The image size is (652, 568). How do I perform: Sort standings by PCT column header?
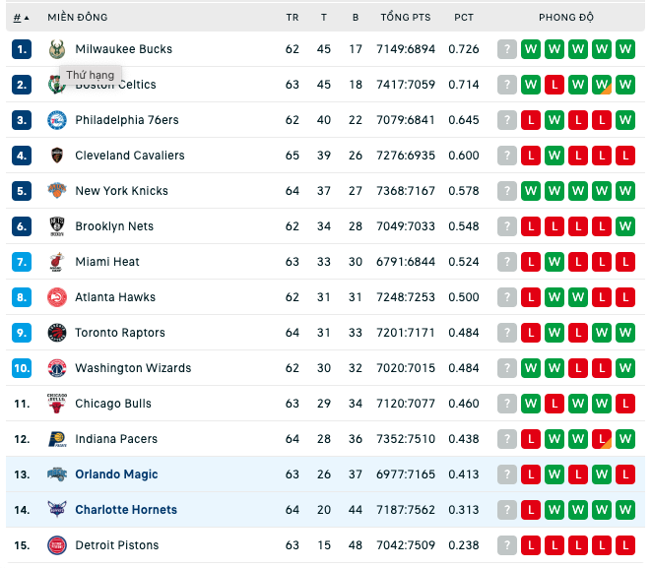pos(464,18)
